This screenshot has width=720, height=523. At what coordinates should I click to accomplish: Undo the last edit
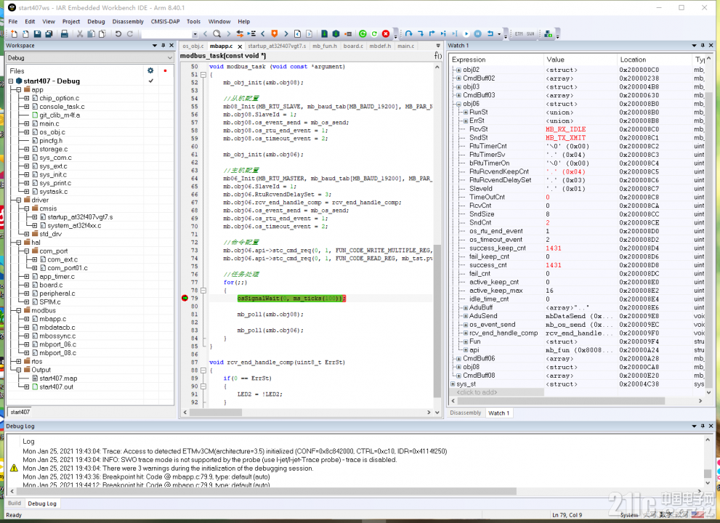tap(118, 34)
